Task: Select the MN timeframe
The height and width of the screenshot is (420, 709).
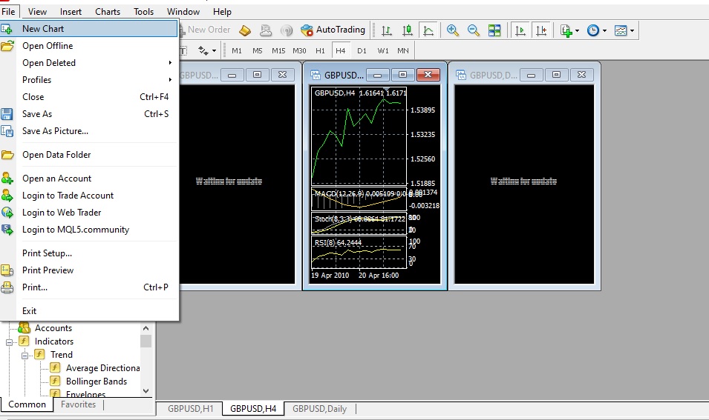Action: point(403,50)
